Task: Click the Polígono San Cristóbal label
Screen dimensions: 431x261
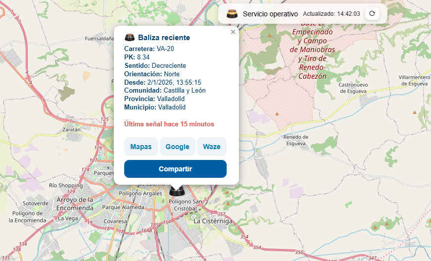Action: tap(185, 205)
